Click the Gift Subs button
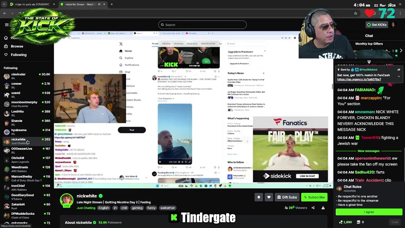This screenshot has height=228, width=405. pos(287,197)
